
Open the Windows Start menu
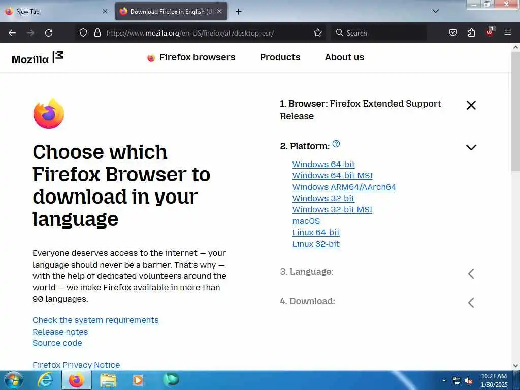coord(14,380)
